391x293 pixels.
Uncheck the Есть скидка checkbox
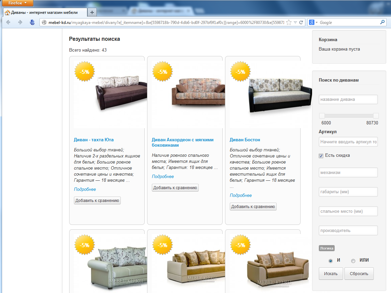pos(321,156)
